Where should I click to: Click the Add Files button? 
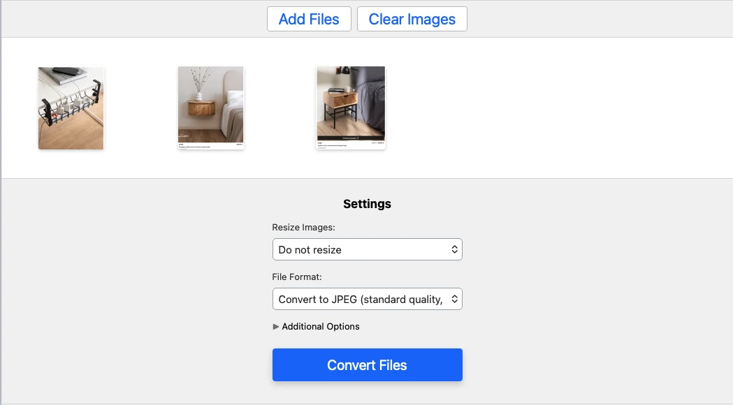[x=309, y=19]
